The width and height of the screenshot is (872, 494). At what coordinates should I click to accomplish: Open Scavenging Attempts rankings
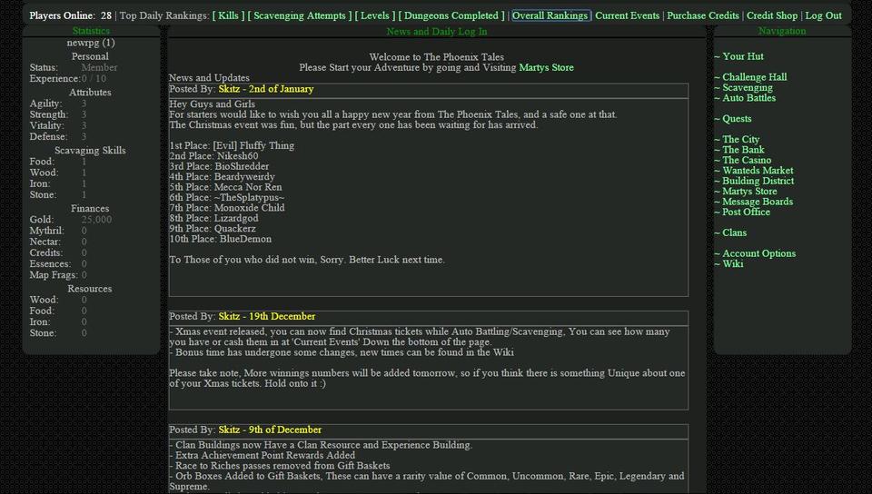(x=299, y=15)
